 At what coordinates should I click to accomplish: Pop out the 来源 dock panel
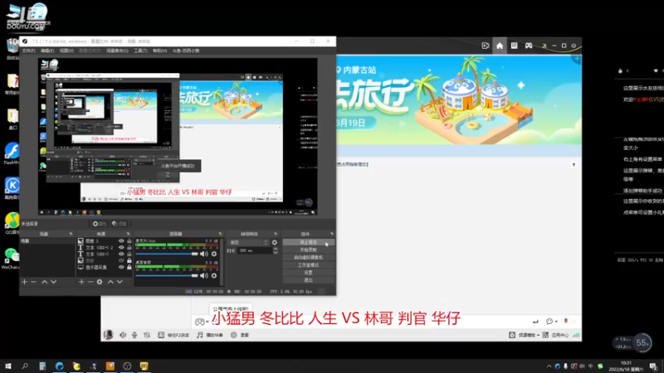pyautogui.click(x=129, y=234)
